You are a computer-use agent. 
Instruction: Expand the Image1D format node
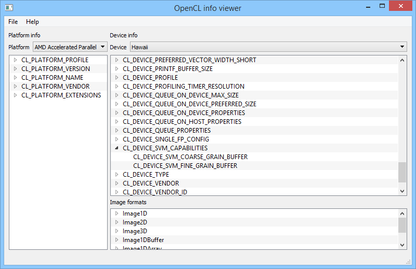116,214
